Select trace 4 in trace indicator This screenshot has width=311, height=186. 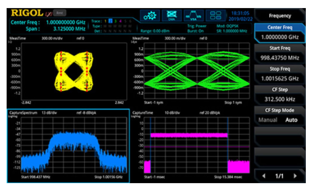tap(120, 21)
